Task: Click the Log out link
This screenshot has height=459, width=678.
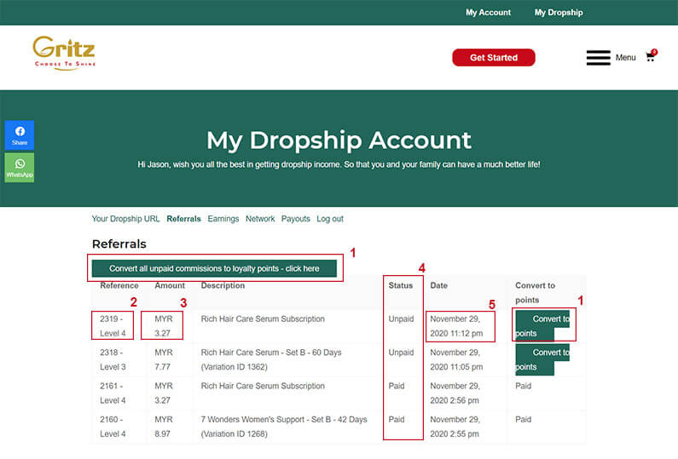Action: click(x=330, y=219)
